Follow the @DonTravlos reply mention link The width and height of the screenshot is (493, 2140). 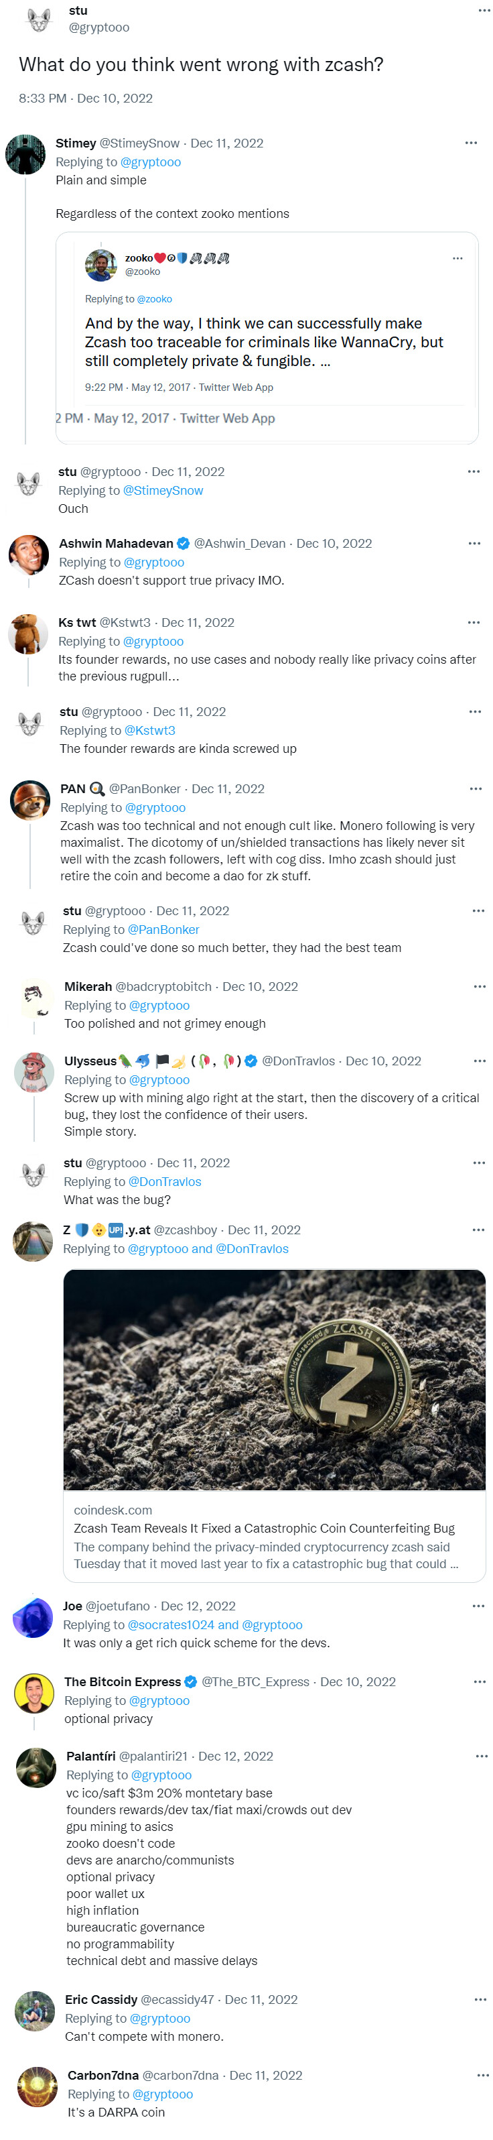click(x=164, y=1181)
